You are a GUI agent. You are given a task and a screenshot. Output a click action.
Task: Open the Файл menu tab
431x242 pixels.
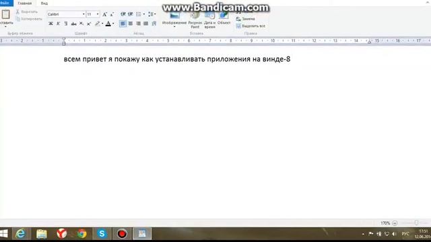6,3
